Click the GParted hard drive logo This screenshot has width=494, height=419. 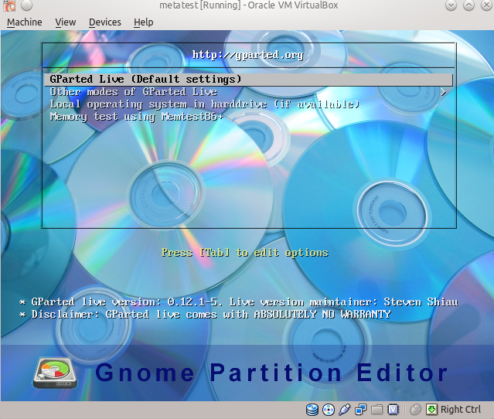[x=55, y=373]
